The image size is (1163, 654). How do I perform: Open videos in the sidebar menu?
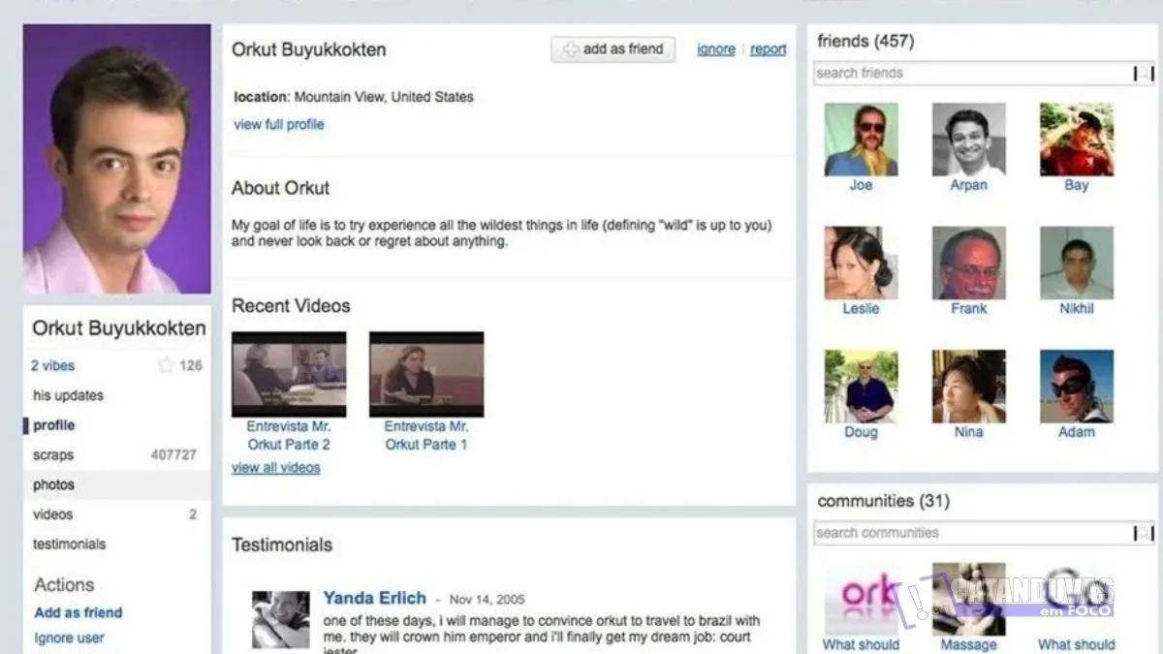coord(52,514)
